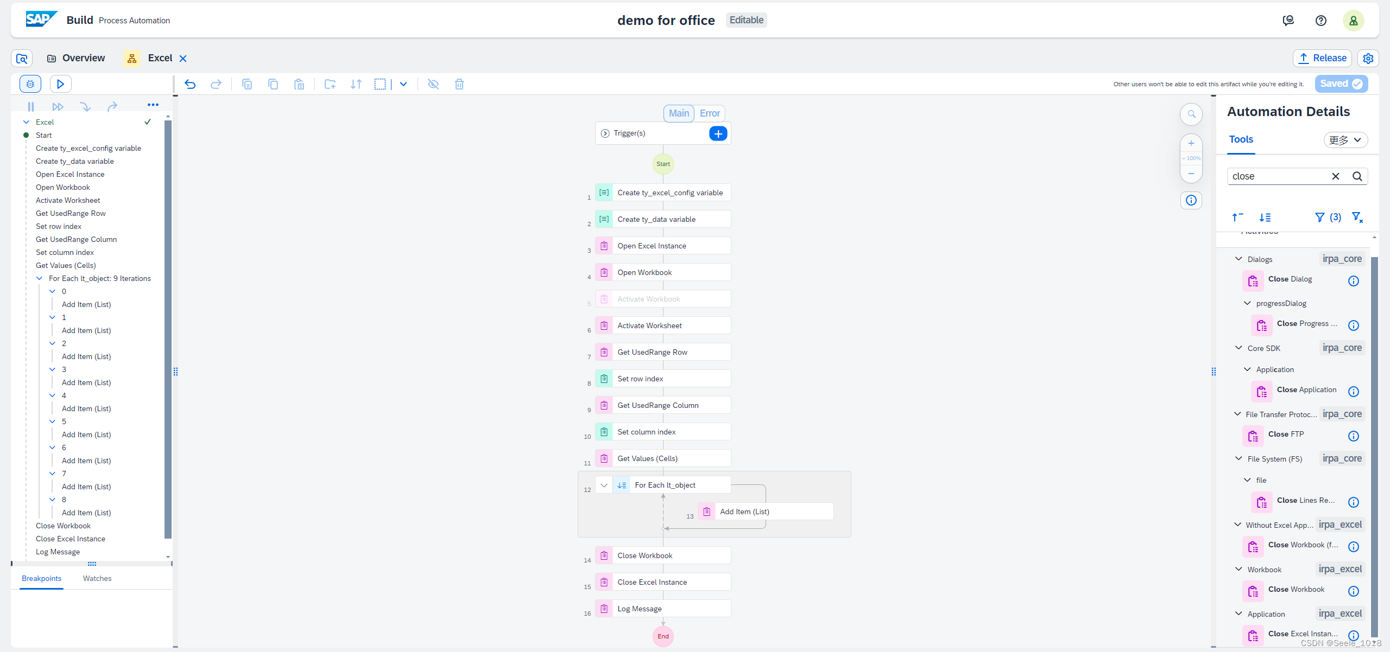1390x652 pixels.
Task: Click the sort steps up-down arrows icon
Action: click(x=356, y=84)
